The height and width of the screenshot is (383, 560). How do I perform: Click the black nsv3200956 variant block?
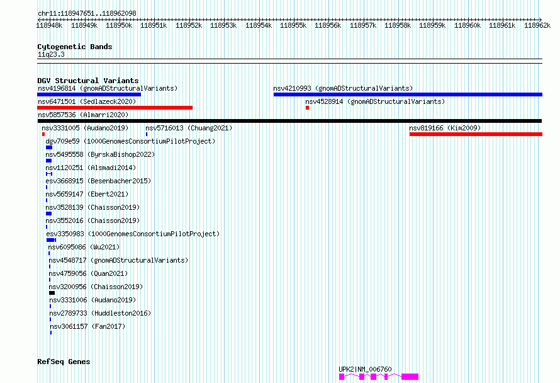tap(52, 294)
